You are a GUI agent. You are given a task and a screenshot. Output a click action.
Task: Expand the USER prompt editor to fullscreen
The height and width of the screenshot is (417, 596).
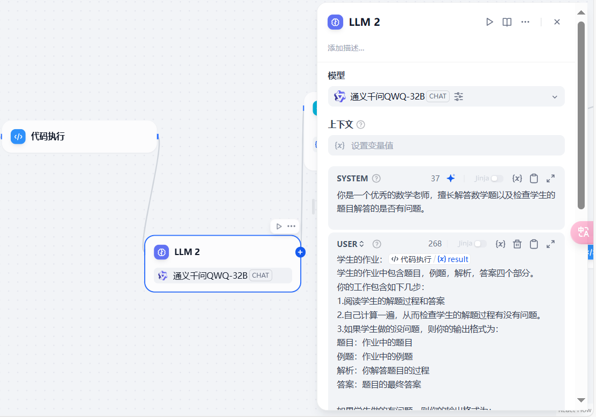click(550, 244)
